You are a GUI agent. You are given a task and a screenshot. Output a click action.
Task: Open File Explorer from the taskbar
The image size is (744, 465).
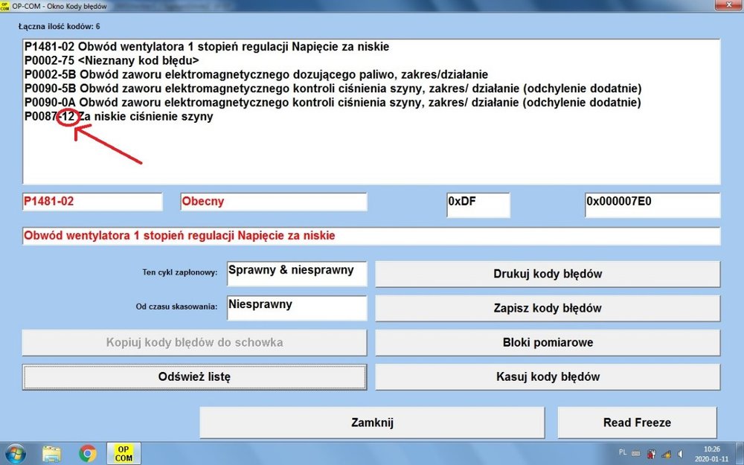[x=51, y=452]
